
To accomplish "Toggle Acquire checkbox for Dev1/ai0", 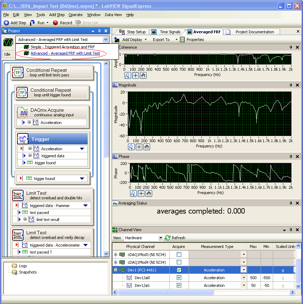I will click(179, 278).
